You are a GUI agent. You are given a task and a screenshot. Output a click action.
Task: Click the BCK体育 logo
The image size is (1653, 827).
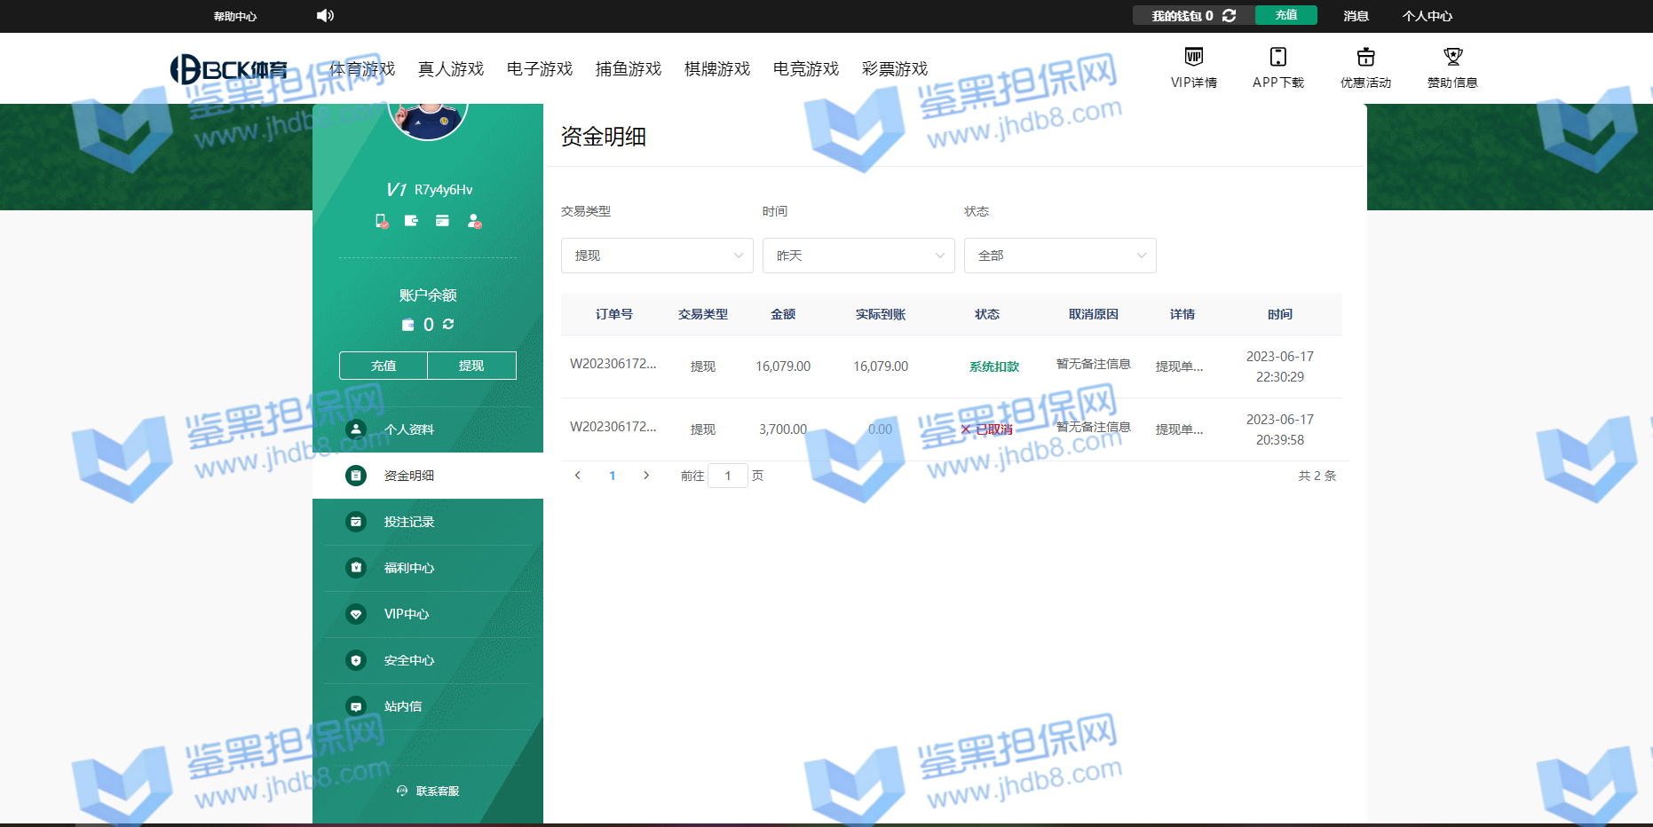(x=229, y=68)
